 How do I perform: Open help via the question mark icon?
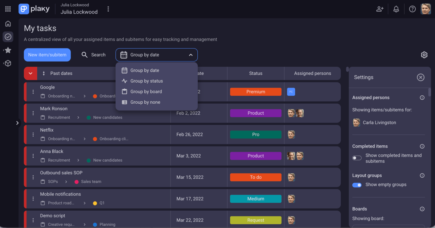[412, 9]
